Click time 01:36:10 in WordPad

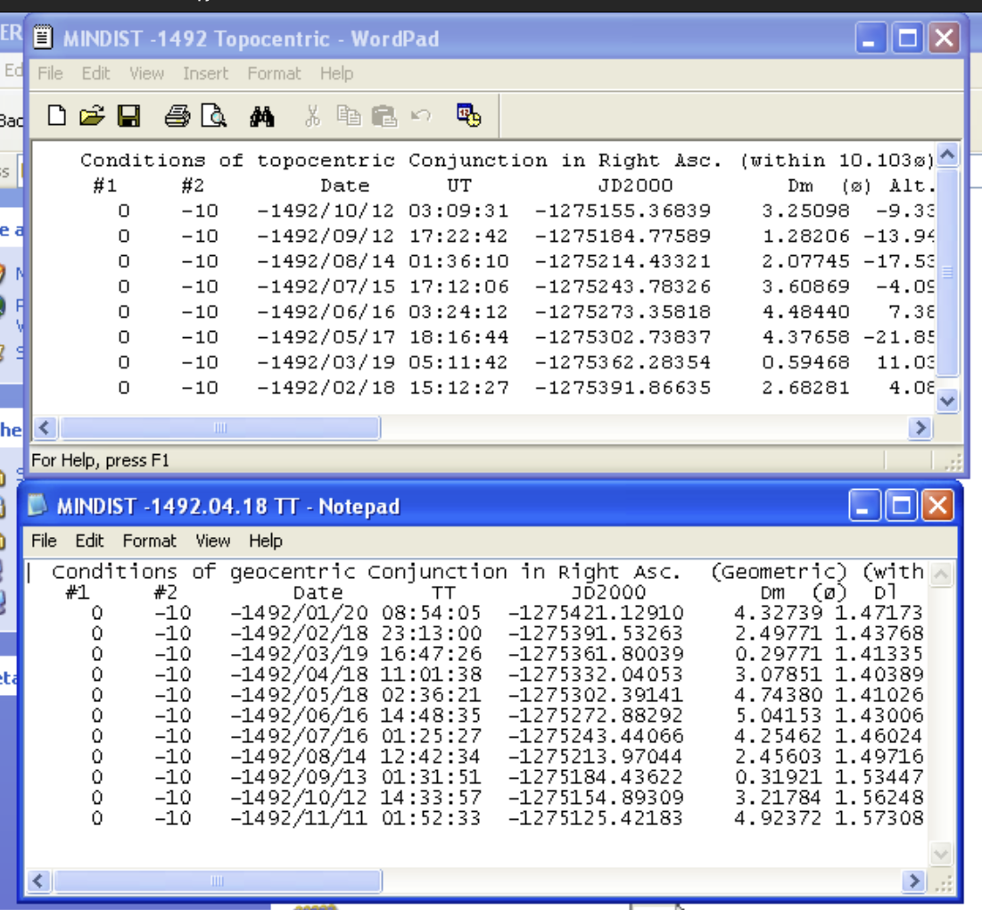pos(458,261)
